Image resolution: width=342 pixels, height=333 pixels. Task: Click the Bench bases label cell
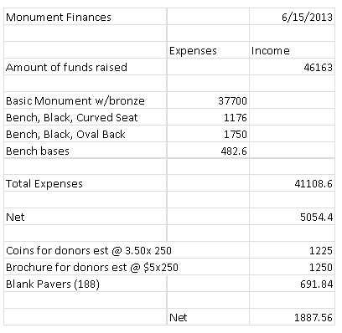click(x=85, y=151)
